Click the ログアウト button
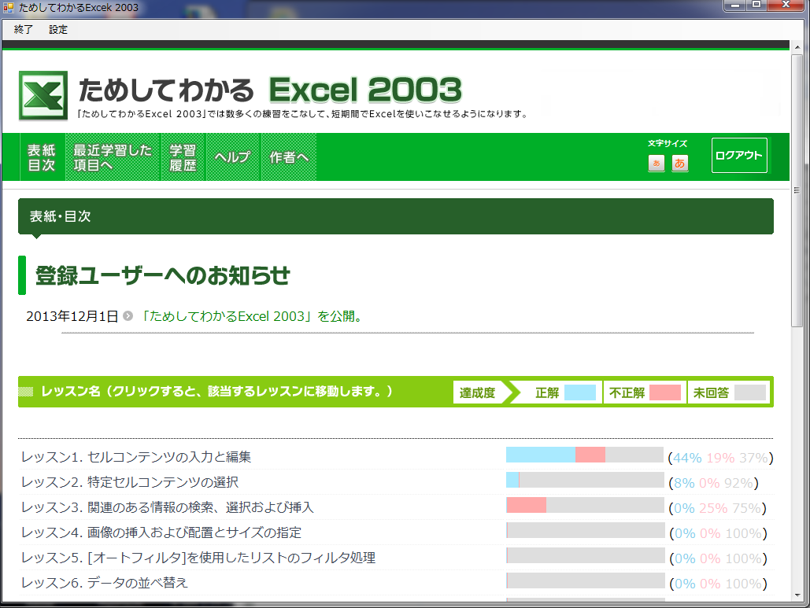810x608 pixels. point(739,156)
